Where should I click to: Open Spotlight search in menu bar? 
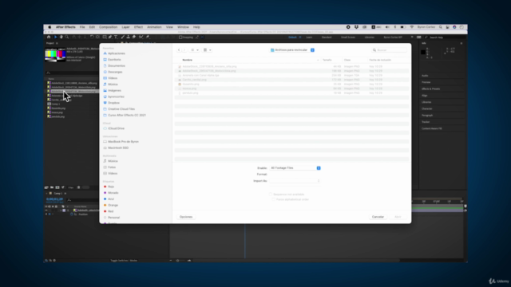pyautogui.click(x=441, y=27)
